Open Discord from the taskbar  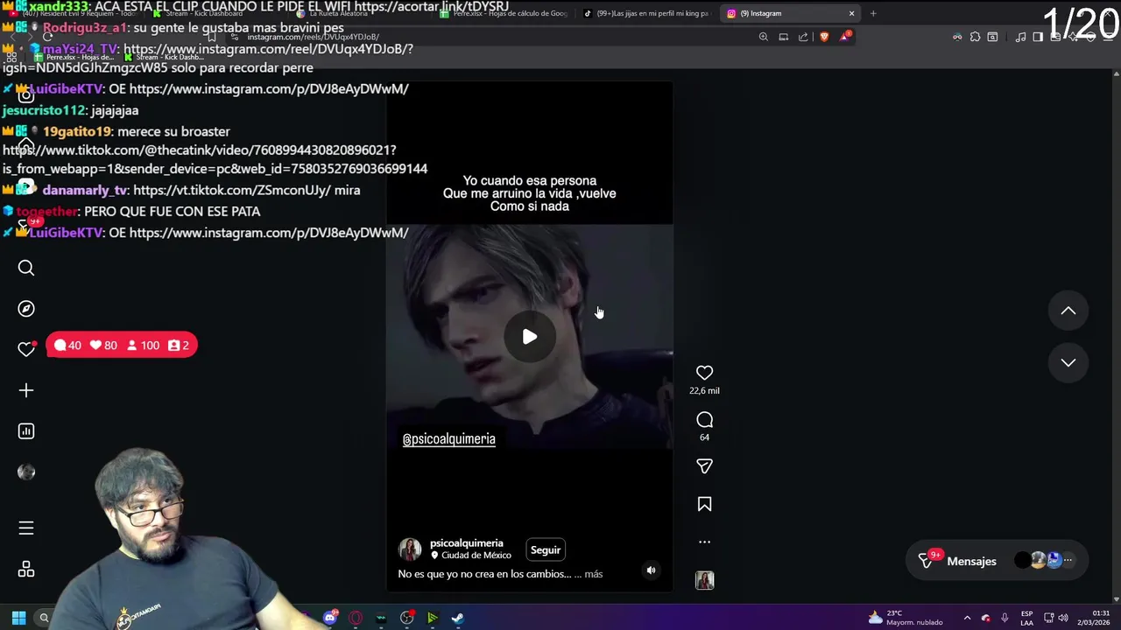330,618
